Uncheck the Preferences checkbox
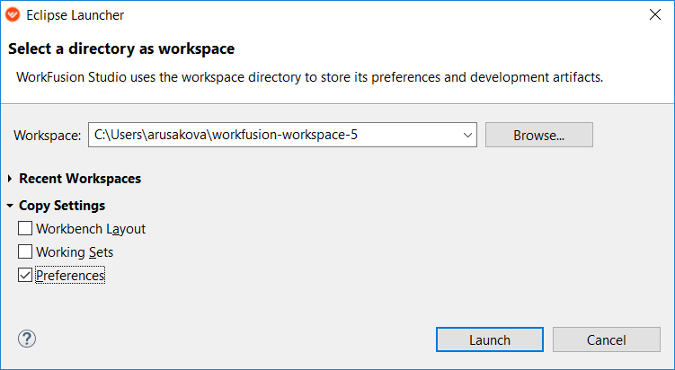Image resolution: width=675 pixels, height=370 pixels. 25,275
